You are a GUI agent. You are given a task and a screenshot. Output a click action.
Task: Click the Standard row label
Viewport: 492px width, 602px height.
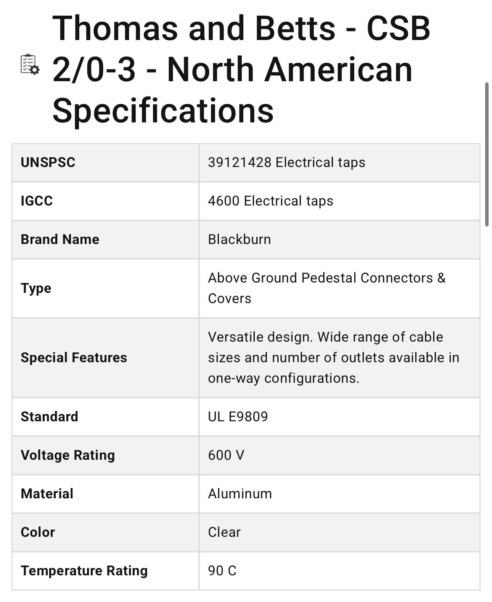click(49, 417)
